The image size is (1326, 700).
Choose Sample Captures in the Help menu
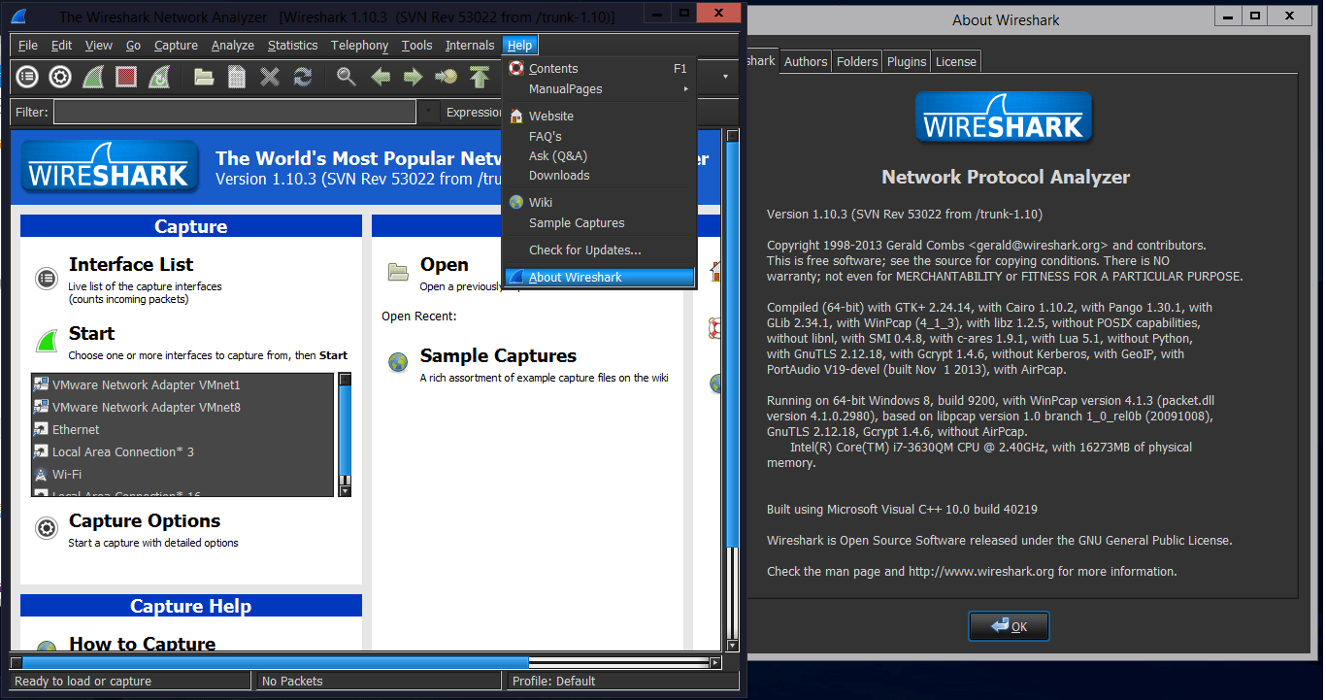[x=599, y=223]
